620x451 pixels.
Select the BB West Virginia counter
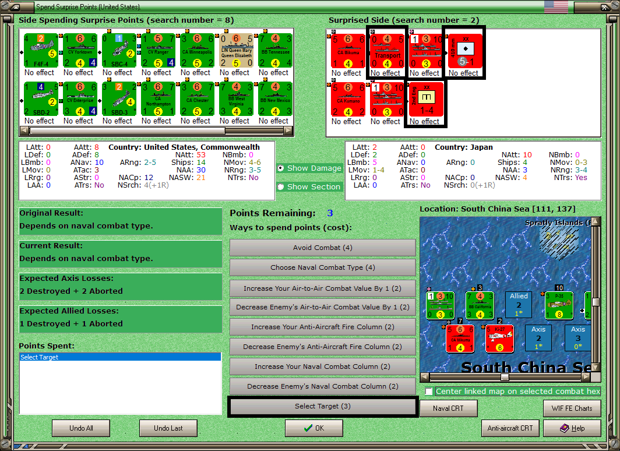click(x=237, y=99)
